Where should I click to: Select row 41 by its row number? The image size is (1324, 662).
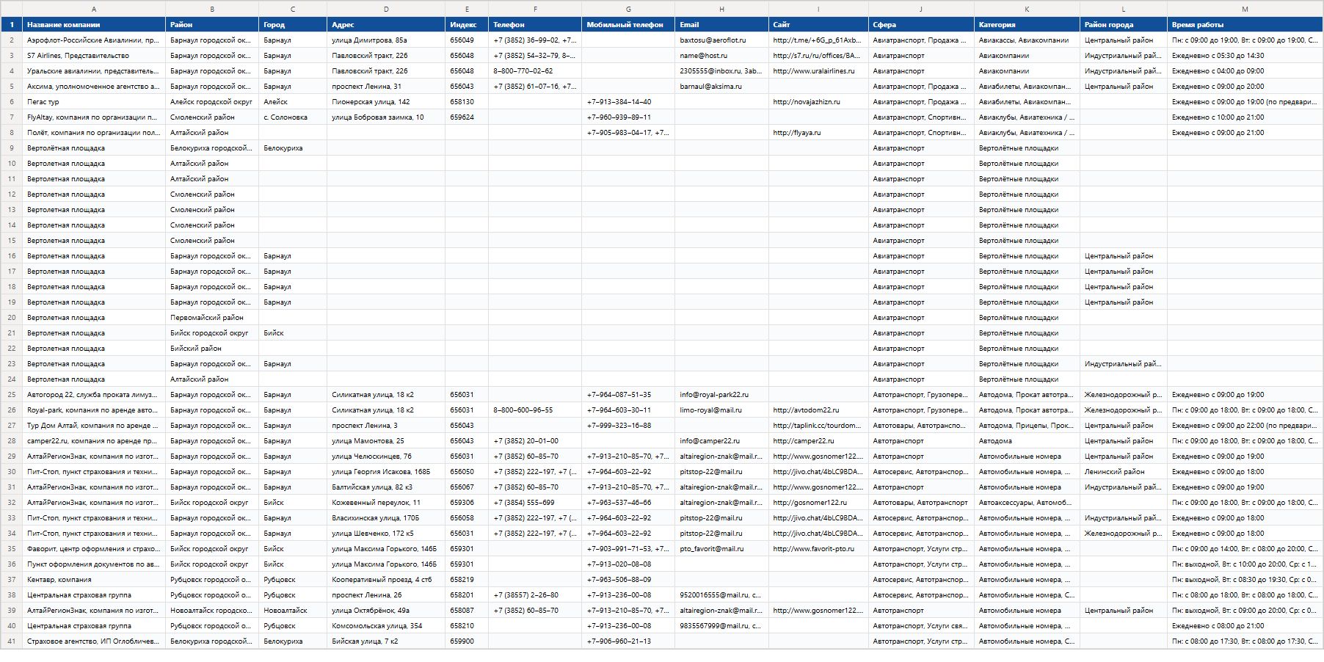click(12, 641)
